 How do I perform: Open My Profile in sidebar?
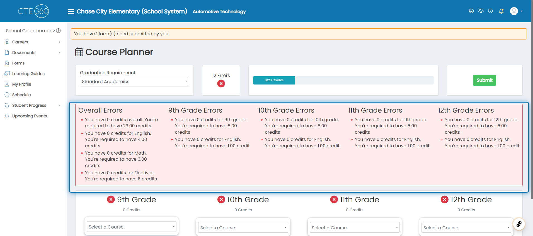(x=22, y=84)
